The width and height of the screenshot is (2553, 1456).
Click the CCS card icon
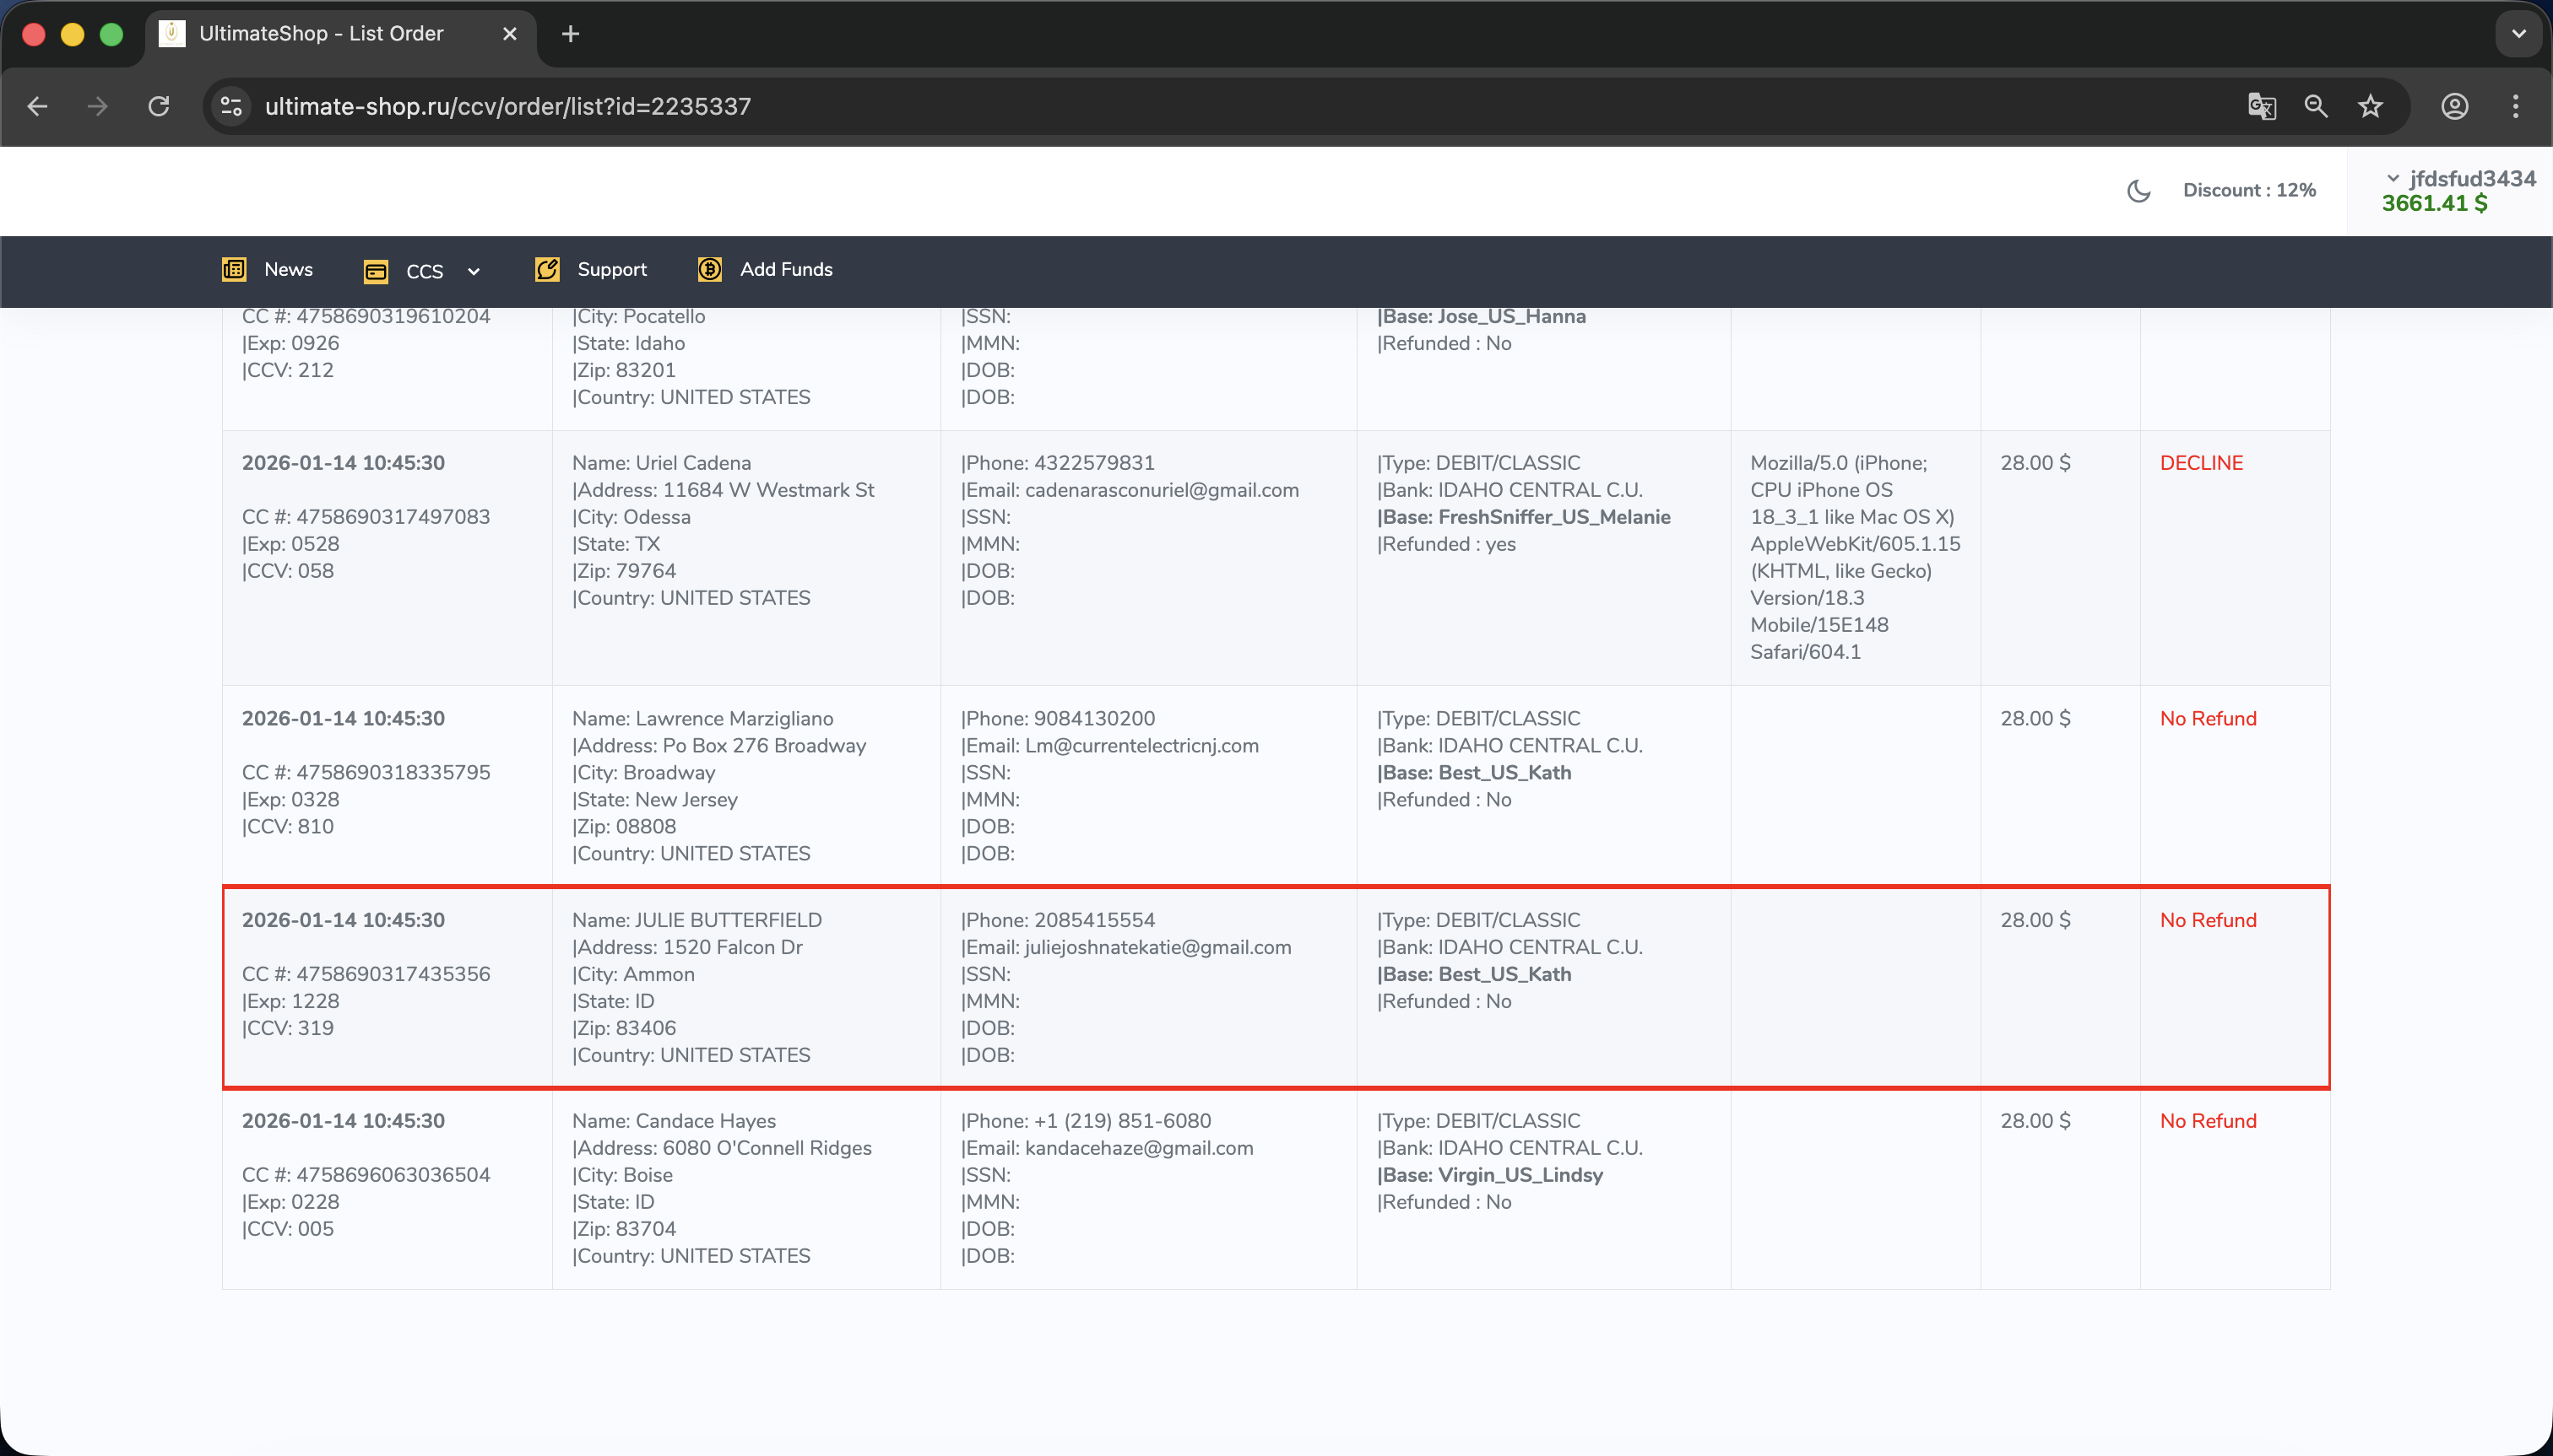376,271
